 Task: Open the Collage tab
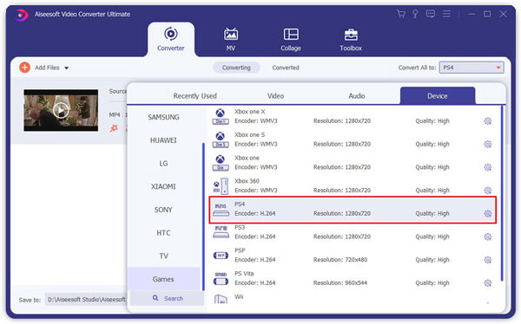(291, 40)
